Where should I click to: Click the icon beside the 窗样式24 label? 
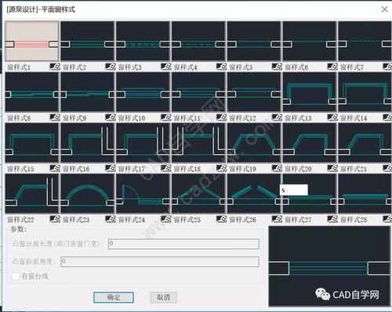click(166, 219)
